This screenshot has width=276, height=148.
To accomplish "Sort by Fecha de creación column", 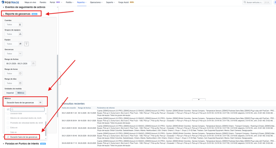I will 69,108.
